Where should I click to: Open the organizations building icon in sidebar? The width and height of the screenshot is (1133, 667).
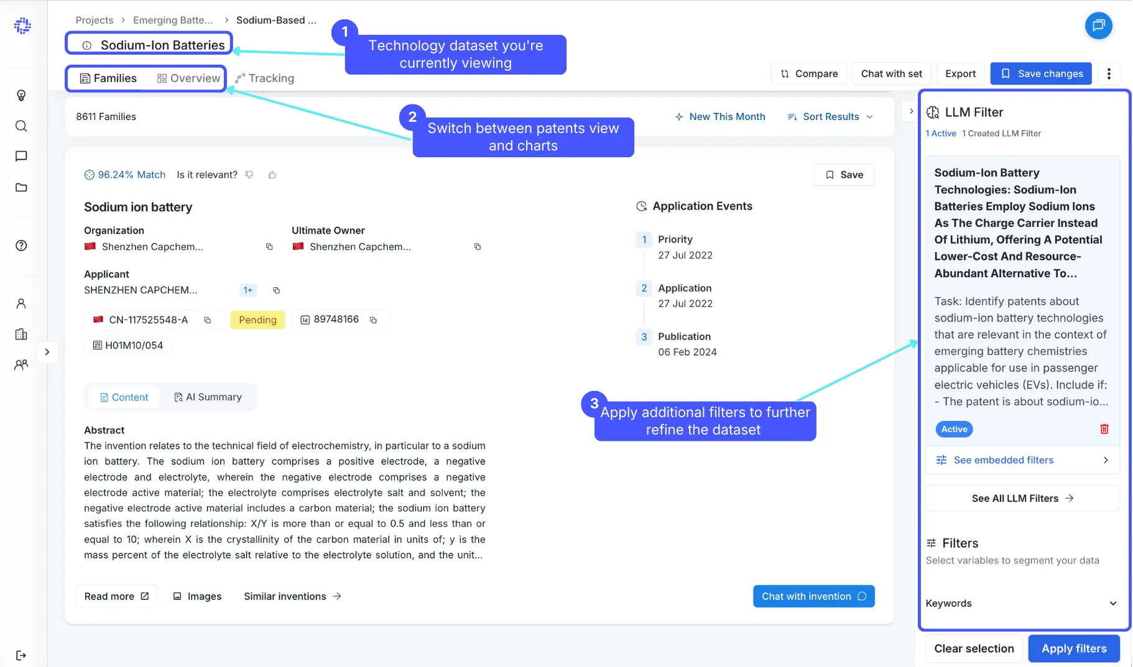[x=21, y=334]
